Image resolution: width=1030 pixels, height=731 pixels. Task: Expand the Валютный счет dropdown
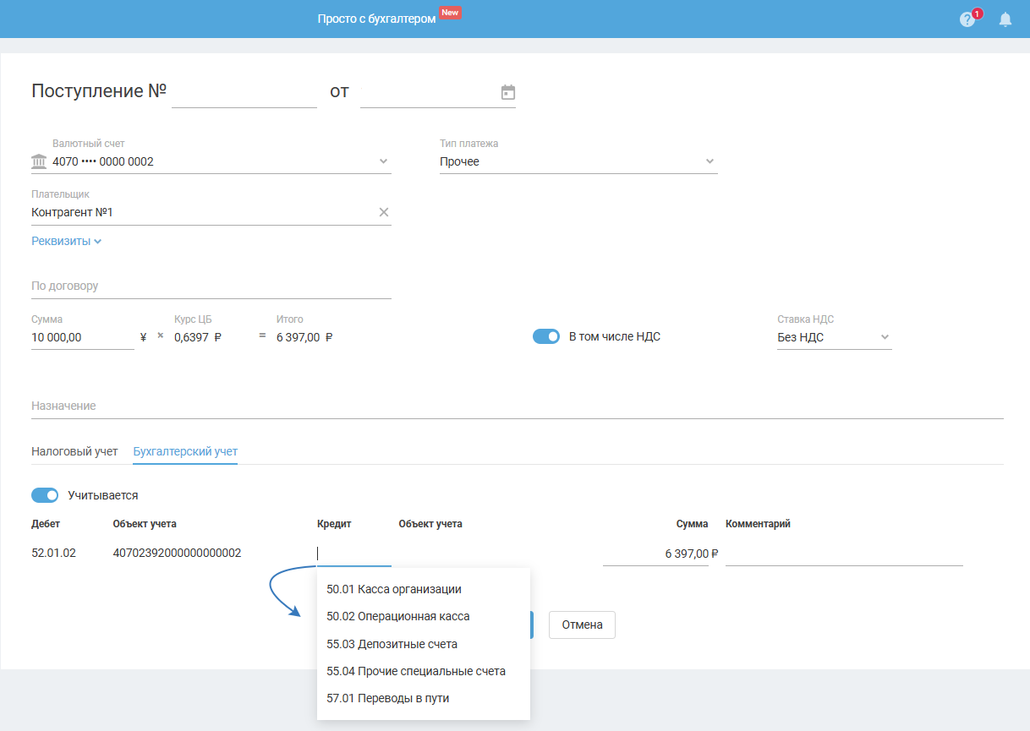click(x=383, y=161)
